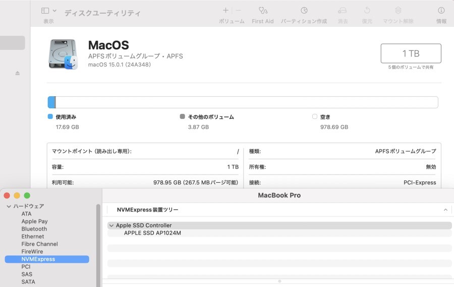Open the sidebar view options icon
Screen dimensions: 454x287
45,11
